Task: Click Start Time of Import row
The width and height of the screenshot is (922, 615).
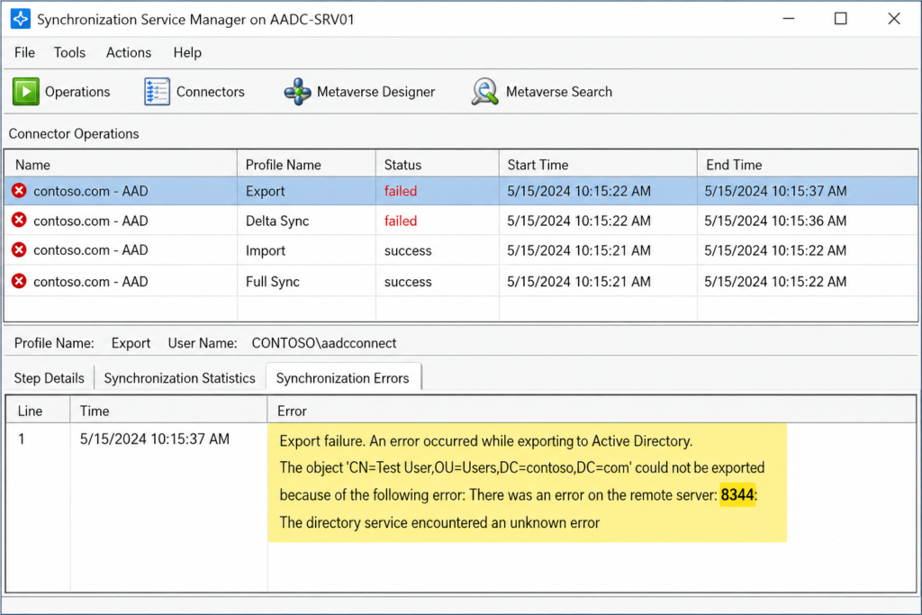Action: pos(579,250)
